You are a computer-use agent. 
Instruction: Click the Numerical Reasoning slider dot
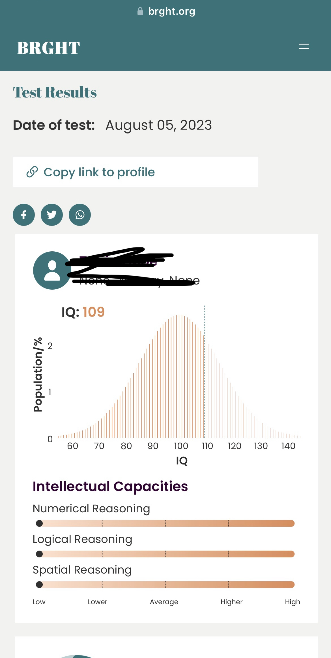tap(39, 523)
